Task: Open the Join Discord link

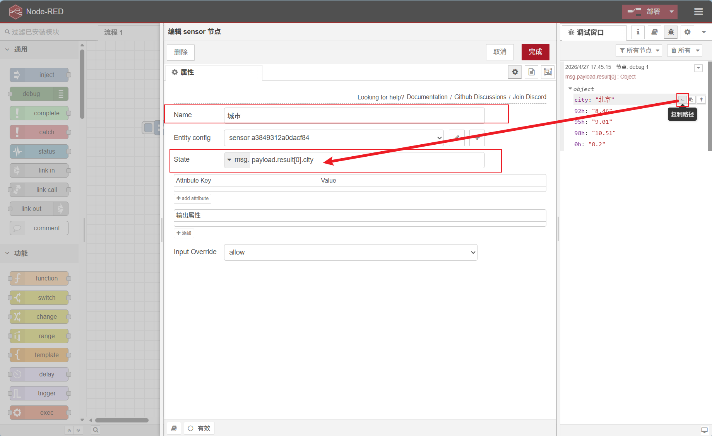Action: (529, 97)
